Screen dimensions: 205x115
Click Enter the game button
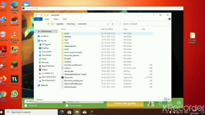[125, 103]
